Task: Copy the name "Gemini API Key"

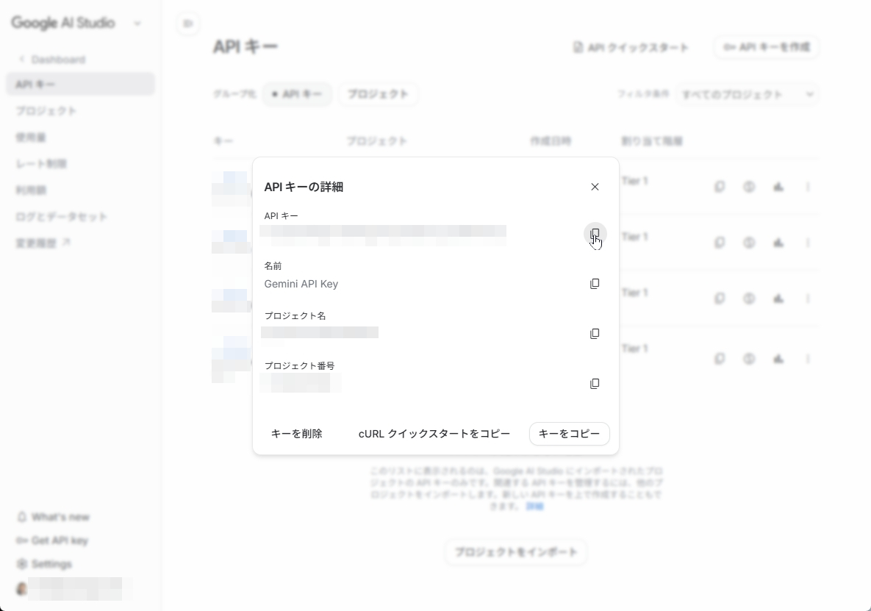Action: pos(595,284)
